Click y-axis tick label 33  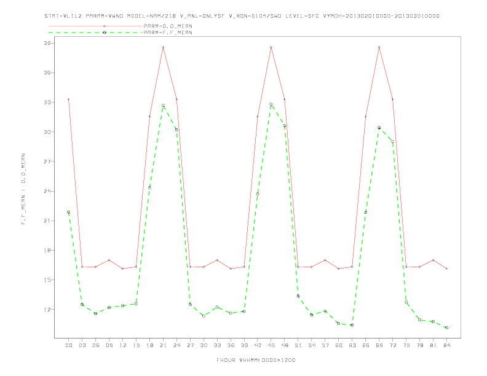[x=47, y=103]
